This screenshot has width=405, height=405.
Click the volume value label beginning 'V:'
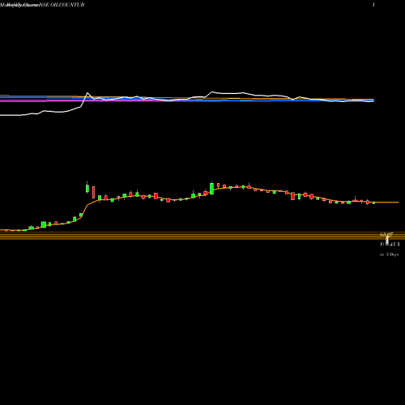click(390, 244)
